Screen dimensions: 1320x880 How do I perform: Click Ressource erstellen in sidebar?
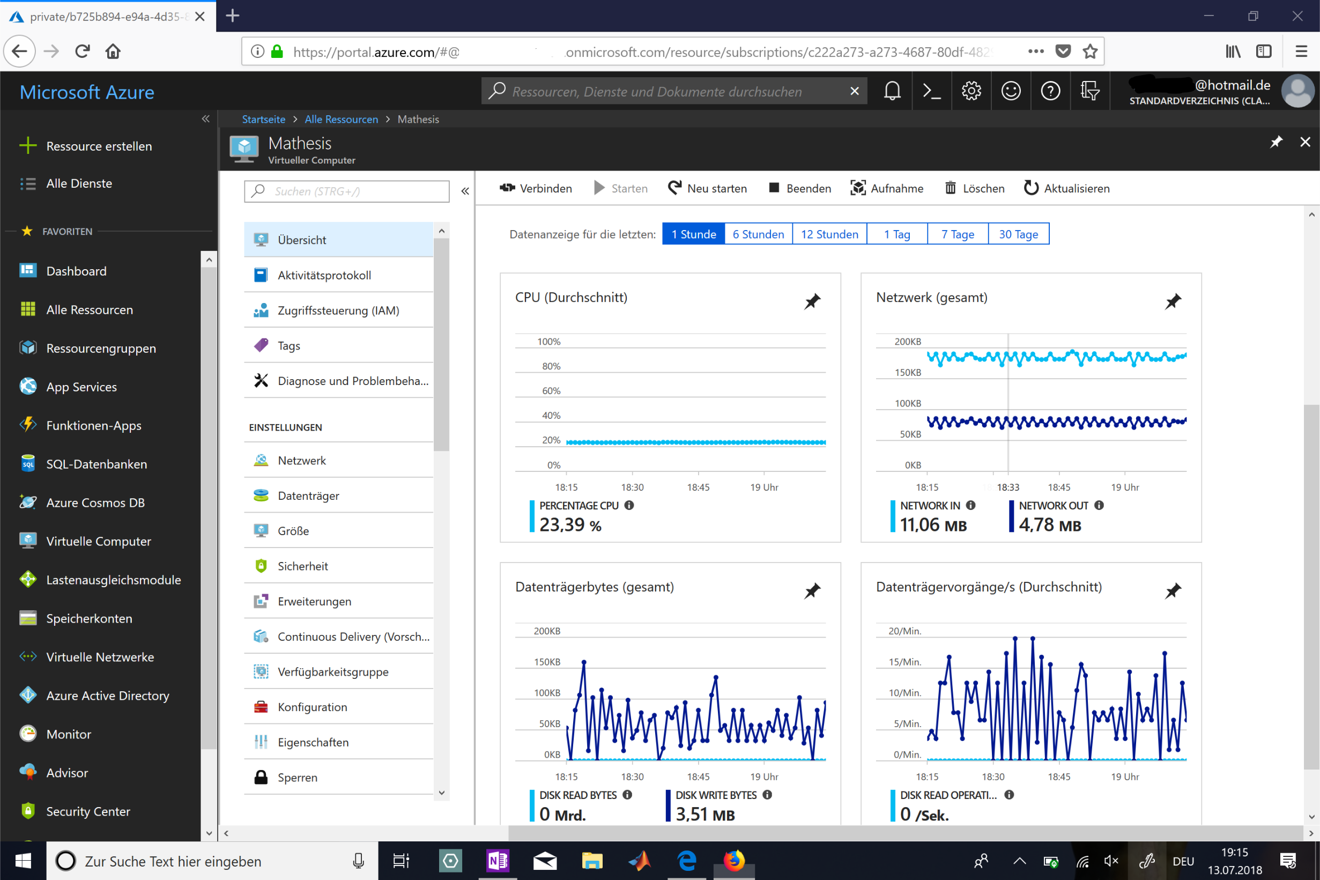coord(99,146)
